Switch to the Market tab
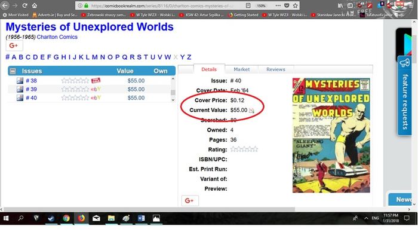 tap(241, 69)
